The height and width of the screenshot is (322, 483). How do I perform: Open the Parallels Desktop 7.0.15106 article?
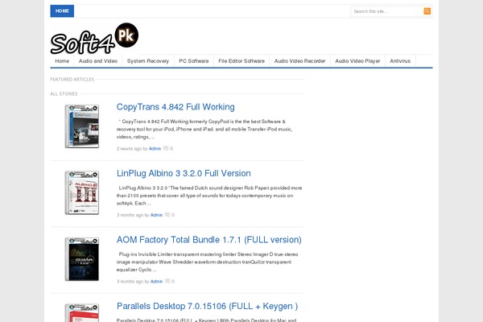[x=207, y=306]
